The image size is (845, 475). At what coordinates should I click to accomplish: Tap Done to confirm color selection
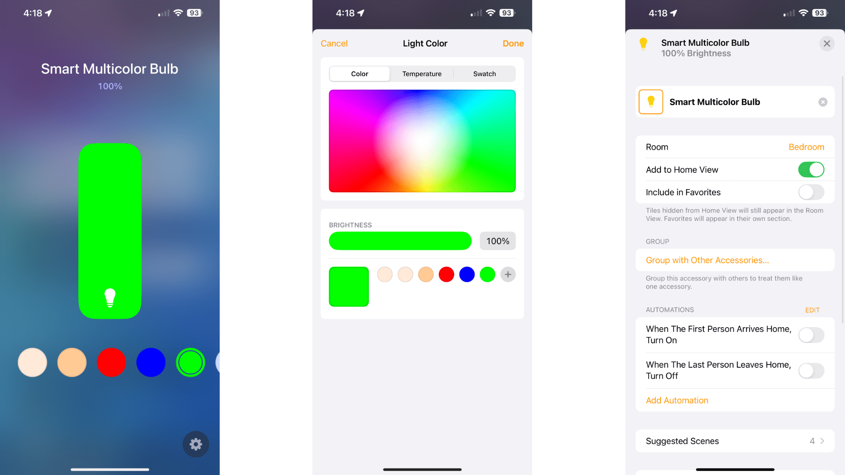(x=512, y=43)
